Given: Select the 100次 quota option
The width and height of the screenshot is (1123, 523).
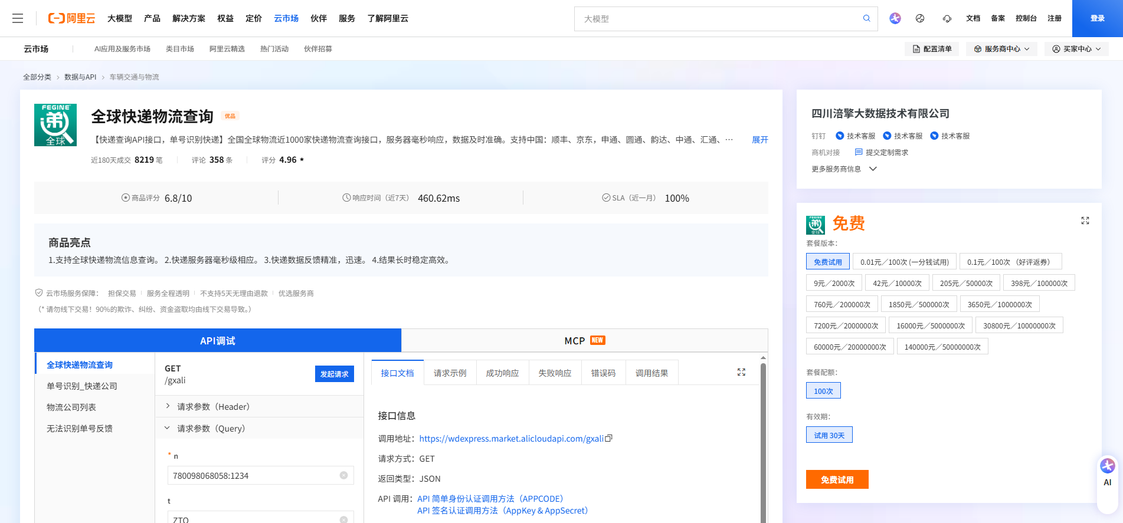Looking at the screenshot, I should point(823,391).
